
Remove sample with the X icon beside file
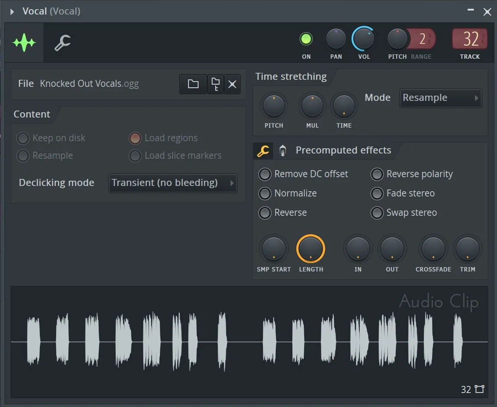pos(232,84)
